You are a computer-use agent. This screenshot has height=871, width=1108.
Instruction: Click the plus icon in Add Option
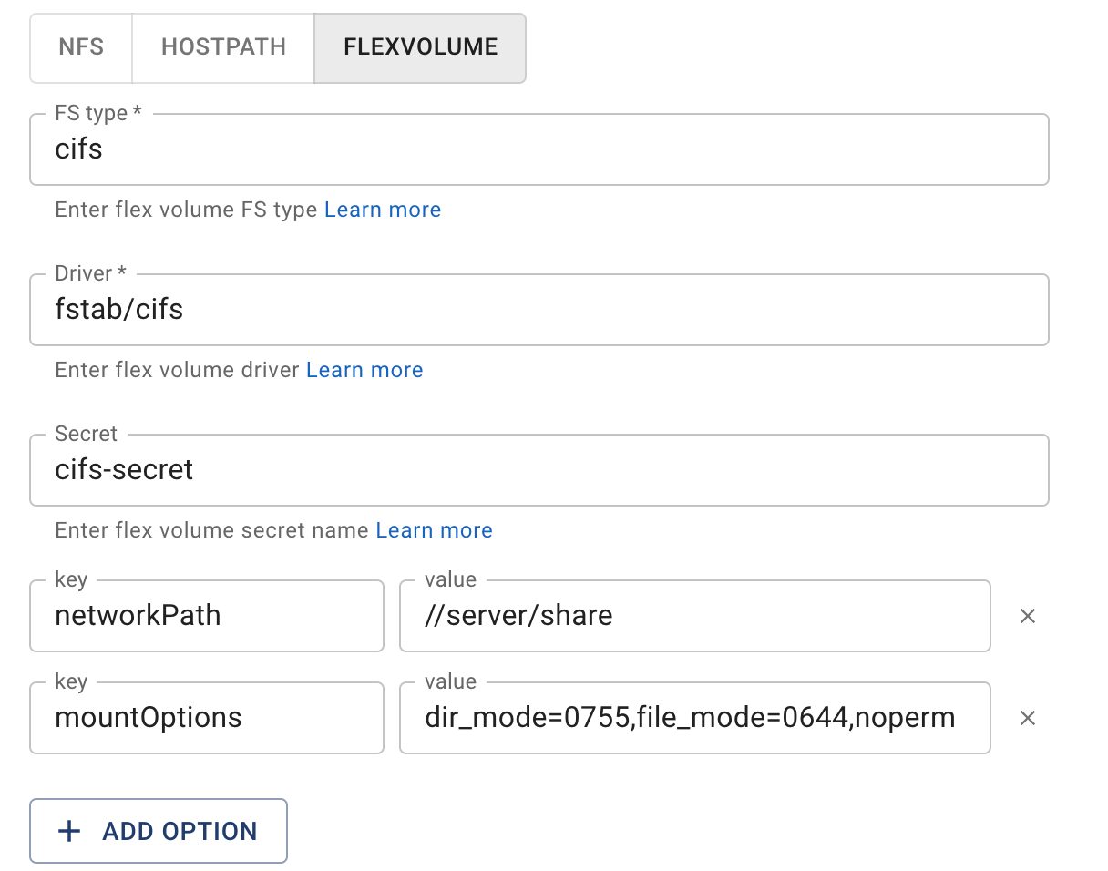(69, 831)
